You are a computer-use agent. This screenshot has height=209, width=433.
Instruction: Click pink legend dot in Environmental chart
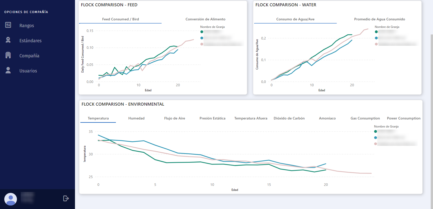(x=375, y=144)
